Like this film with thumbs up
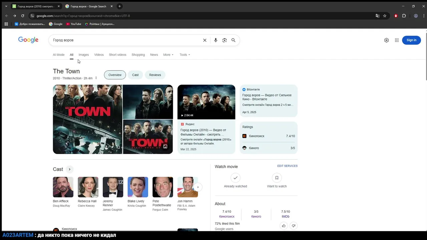 tap(284, 226)
